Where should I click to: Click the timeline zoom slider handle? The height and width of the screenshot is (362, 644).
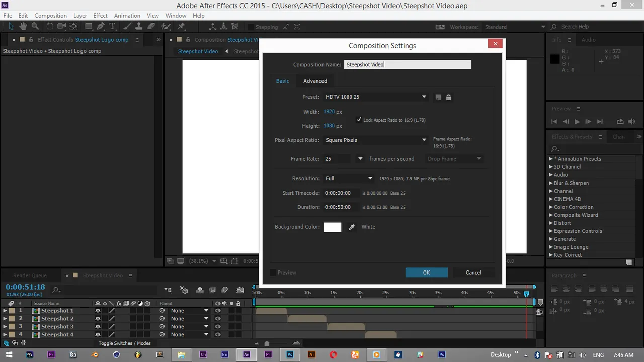coord(267,344)
